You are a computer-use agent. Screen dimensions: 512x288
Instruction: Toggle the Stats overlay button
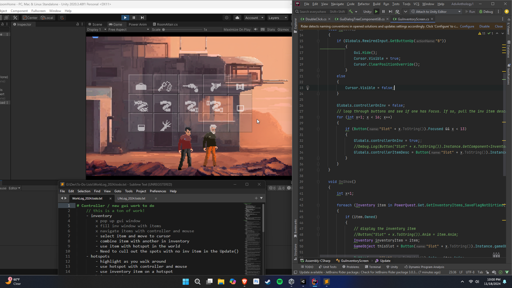click(x=271, y=29)
